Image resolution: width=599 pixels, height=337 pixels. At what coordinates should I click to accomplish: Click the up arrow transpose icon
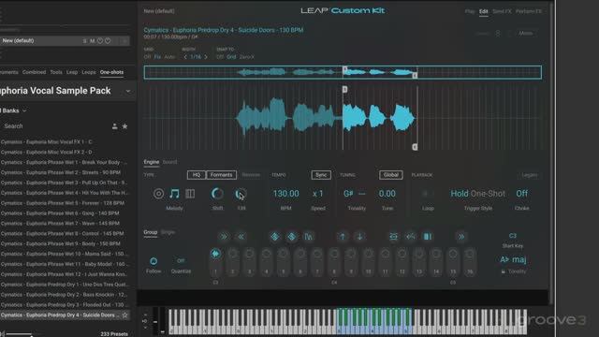point(343,237)
